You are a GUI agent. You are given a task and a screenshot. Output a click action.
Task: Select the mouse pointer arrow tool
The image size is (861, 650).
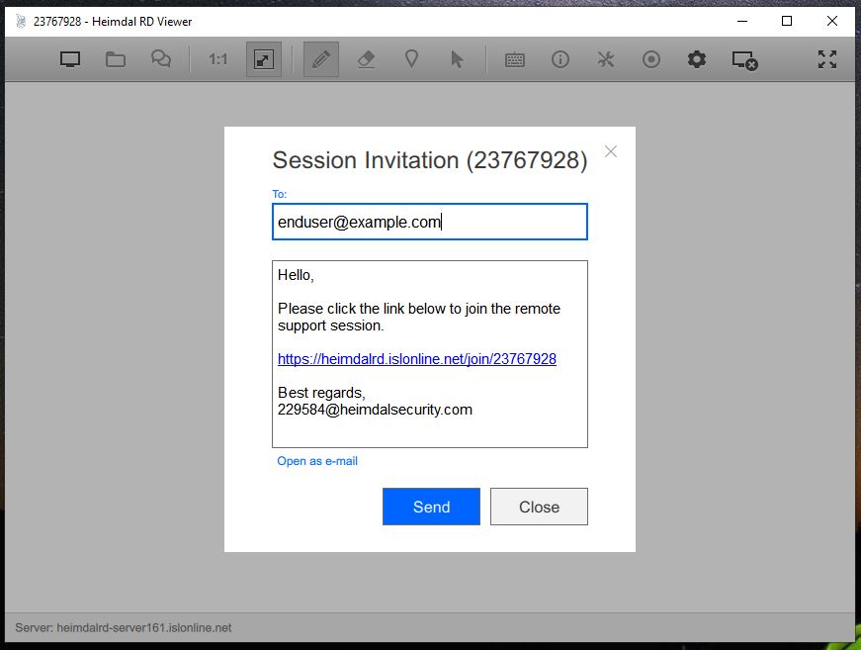[x=457, y=59]
